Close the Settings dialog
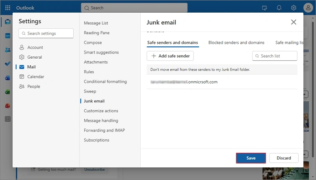Image resolution: width=316 pixels, height=180 pixels. [294, 22]
